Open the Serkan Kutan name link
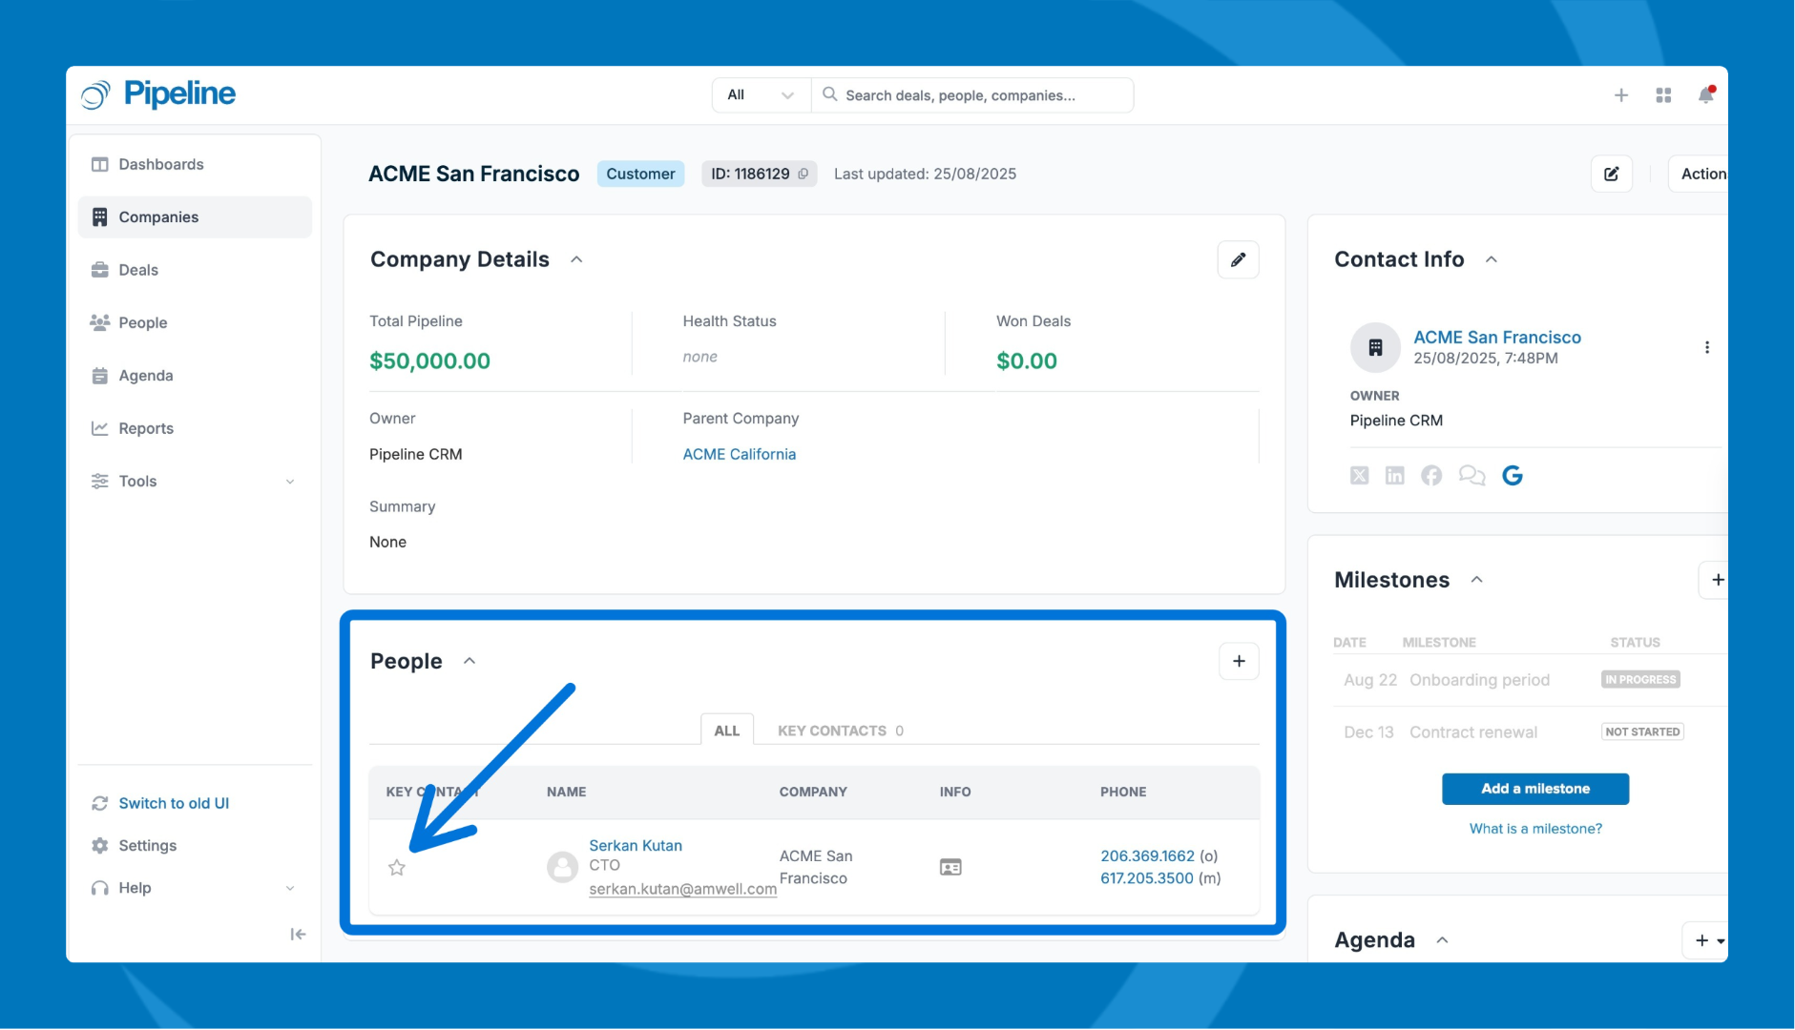 tap(636, 845)
